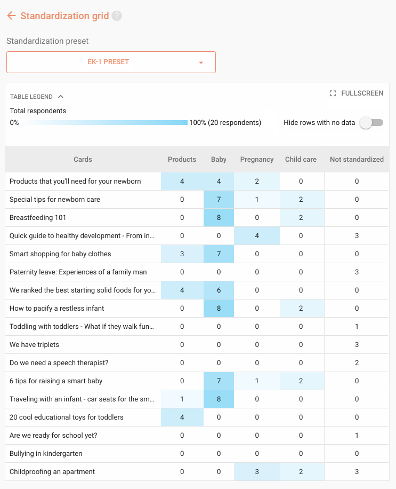Click the TABLE LEGEND label
Viewport: 396px width, 489px height.
[31, 97]
